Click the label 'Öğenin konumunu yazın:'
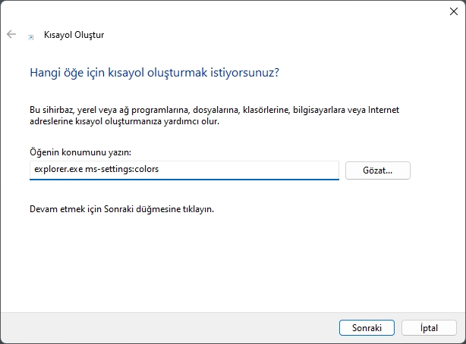466x344 pixels. pos(80,152)
